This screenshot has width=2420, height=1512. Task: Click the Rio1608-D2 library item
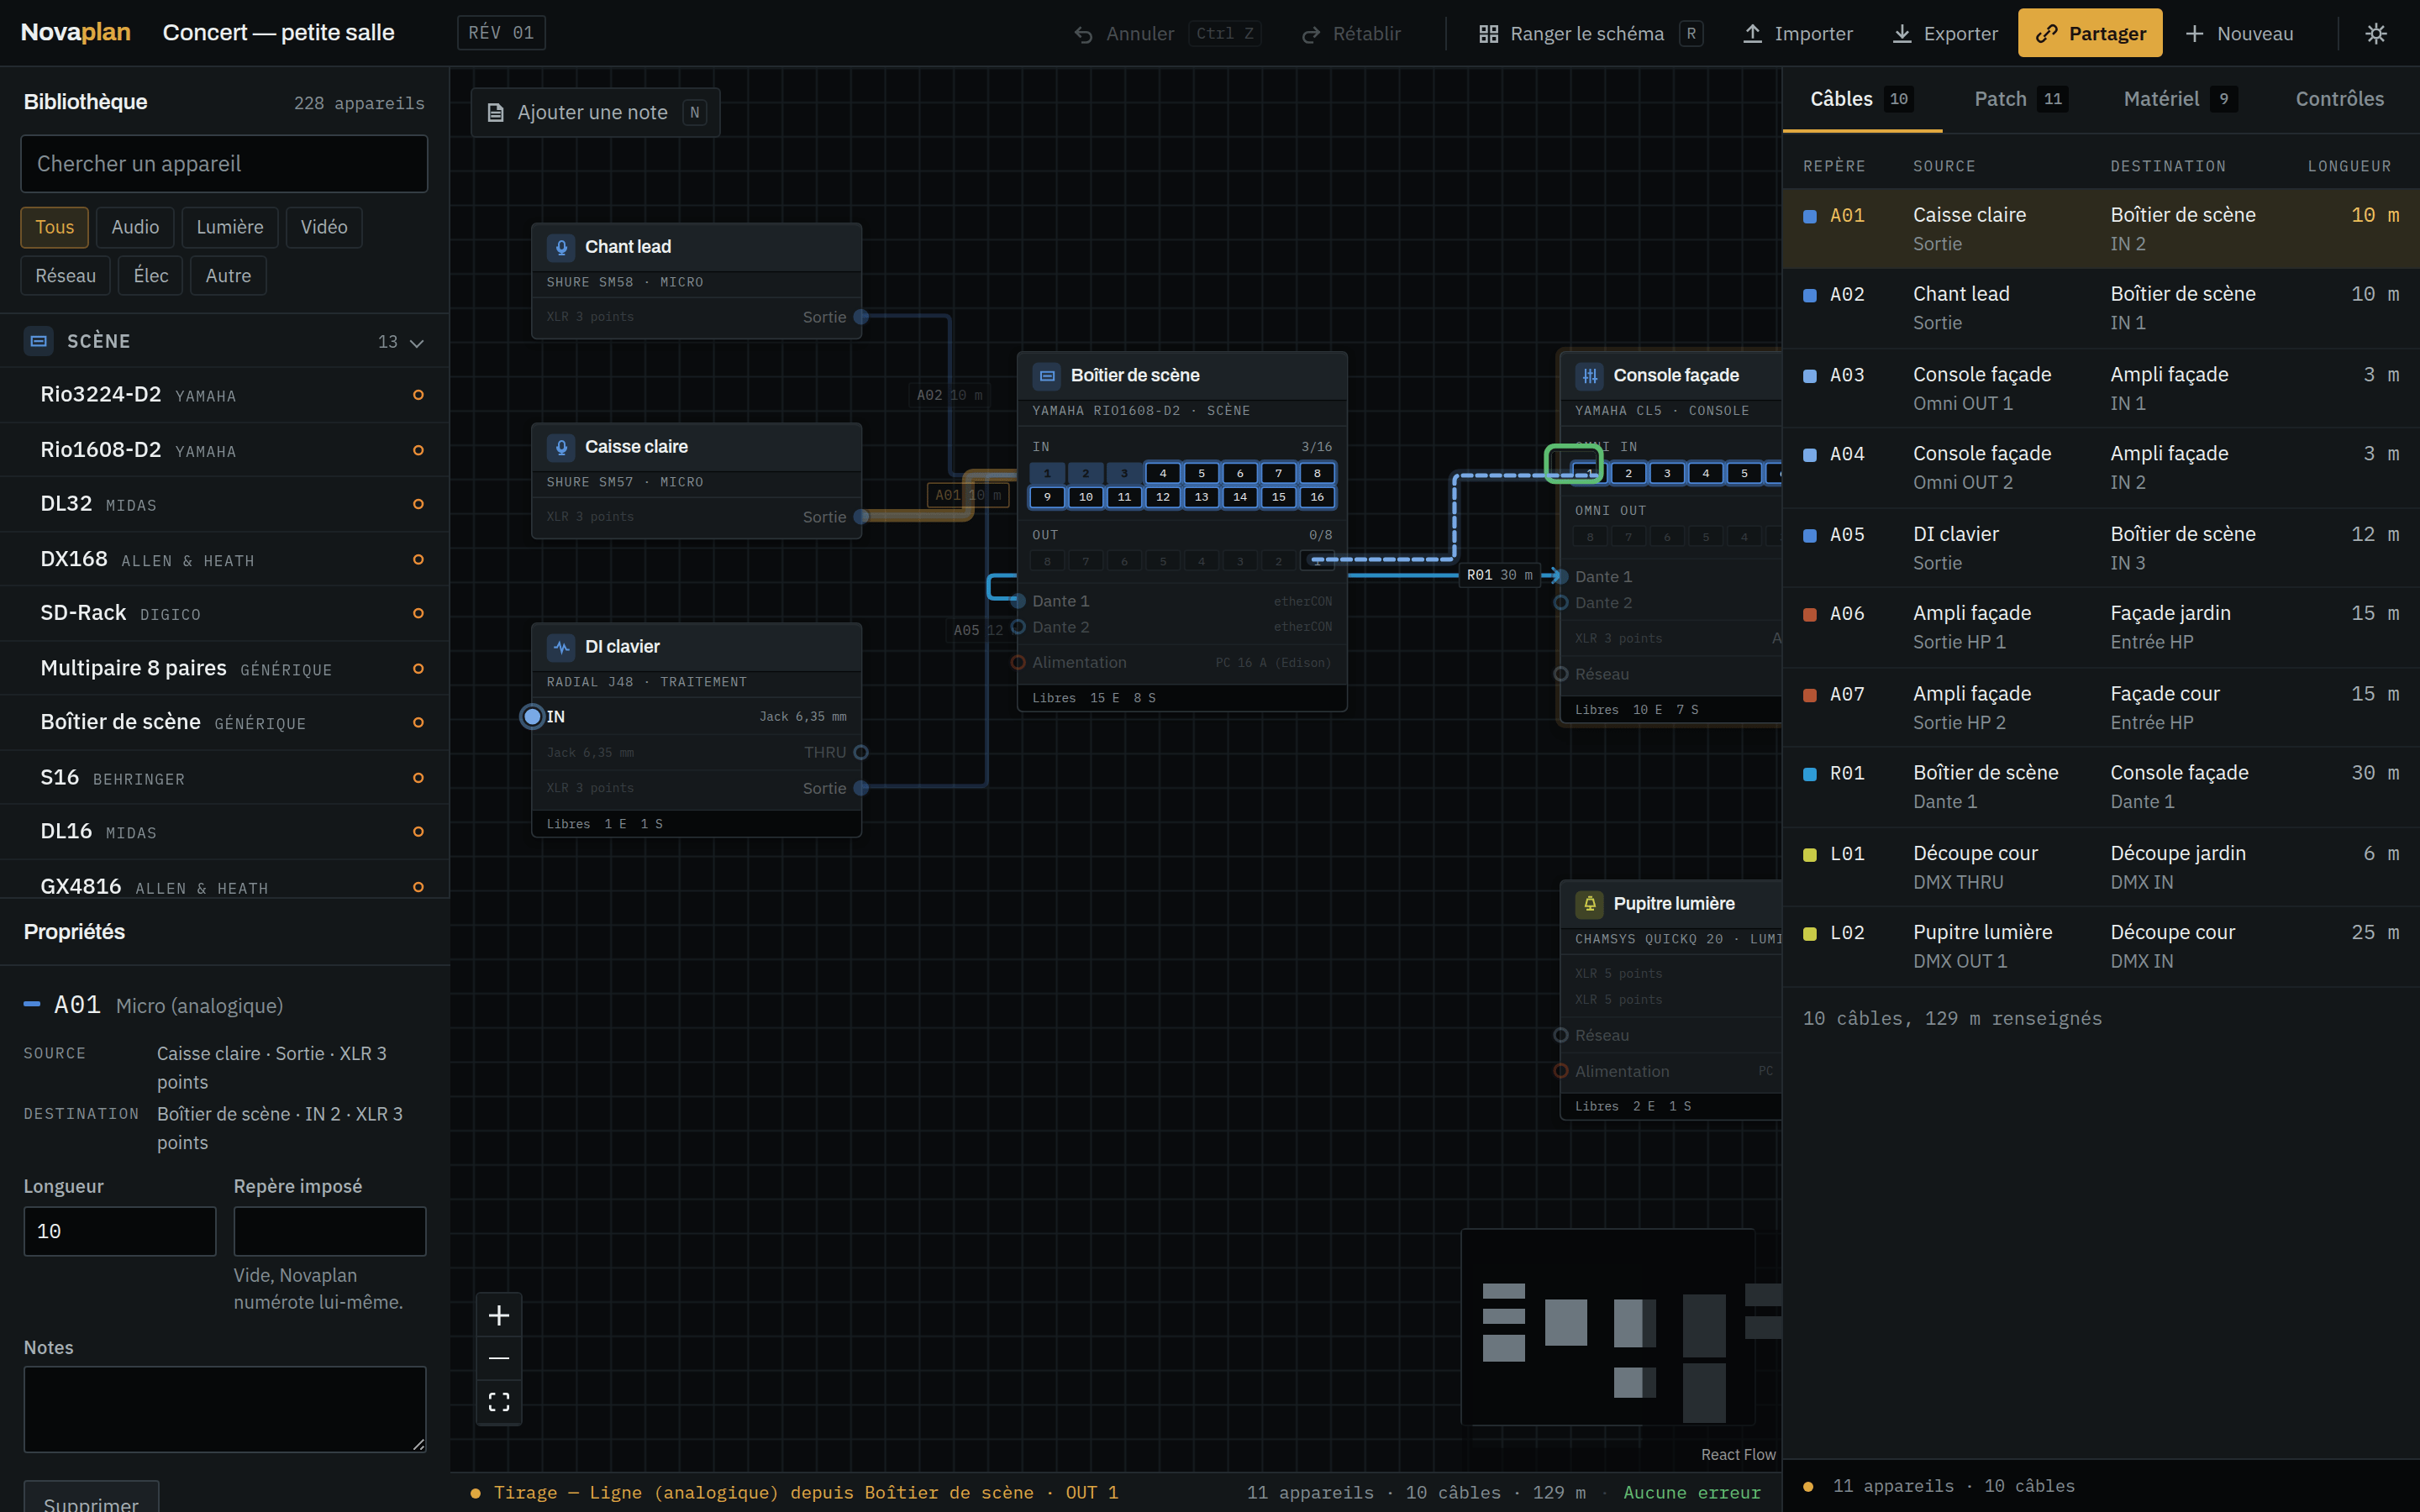coord(225,450)
